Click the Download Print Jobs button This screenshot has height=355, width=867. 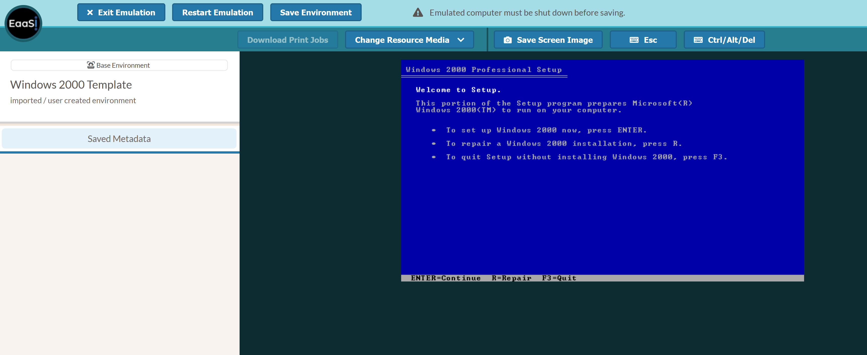coord(287,40)
